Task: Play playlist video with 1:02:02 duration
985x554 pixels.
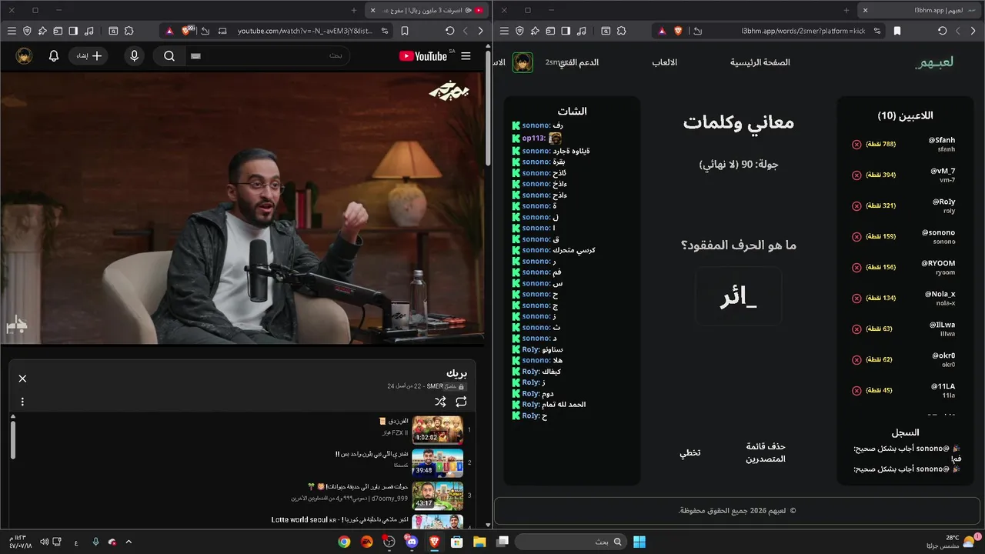Action: click(x=437, y=430)
